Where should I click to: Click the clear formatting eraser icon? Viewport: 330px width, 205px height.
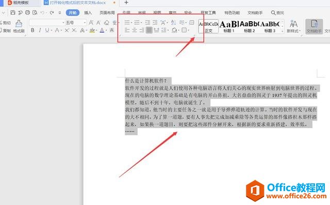point(107,23)
